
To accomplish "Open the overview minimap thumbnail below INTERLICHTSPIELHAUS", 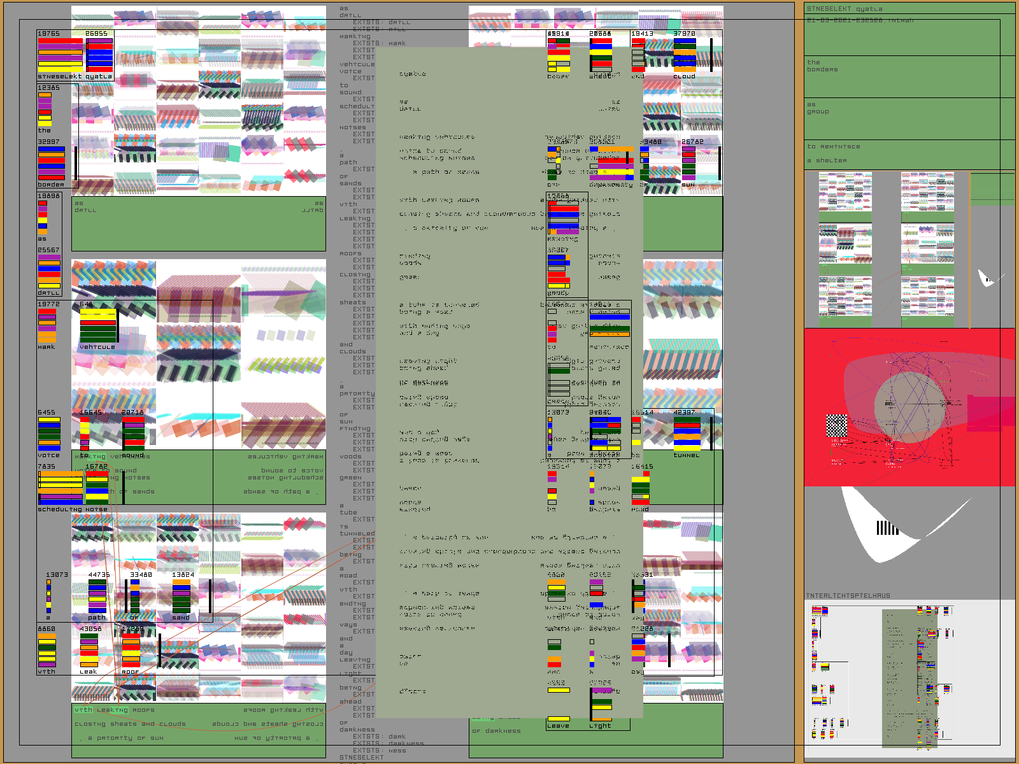I will point(909,679).
